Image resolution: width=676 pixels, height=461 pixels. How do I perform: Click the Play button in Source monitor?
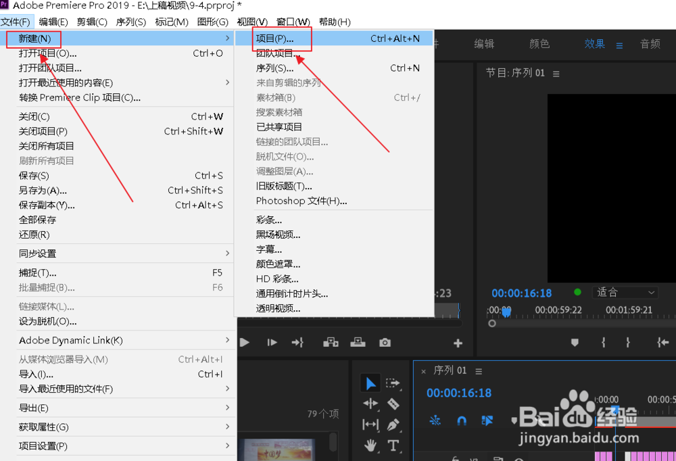click(x=245, y=343)
